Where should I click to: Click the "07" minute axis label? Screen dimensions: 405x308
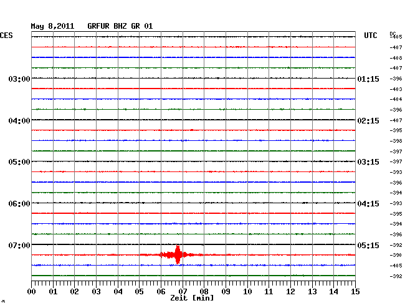tap(183, 291)
